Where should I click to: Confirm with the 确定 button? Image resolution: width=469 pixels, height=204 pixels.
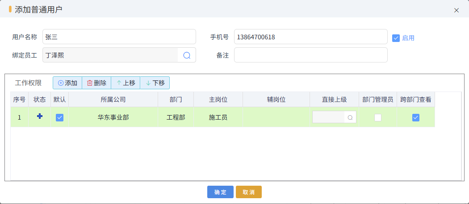[x=220, y=192]
